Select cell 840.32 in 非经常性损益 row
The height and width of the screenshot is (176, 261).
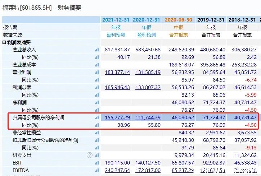click(186, 133)
